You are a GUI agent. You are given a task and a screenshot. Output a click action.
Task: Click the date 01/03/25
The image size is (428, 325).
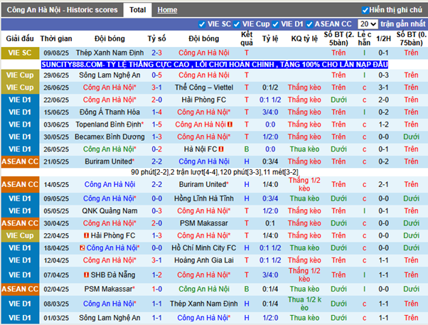[x=56, y=318]
